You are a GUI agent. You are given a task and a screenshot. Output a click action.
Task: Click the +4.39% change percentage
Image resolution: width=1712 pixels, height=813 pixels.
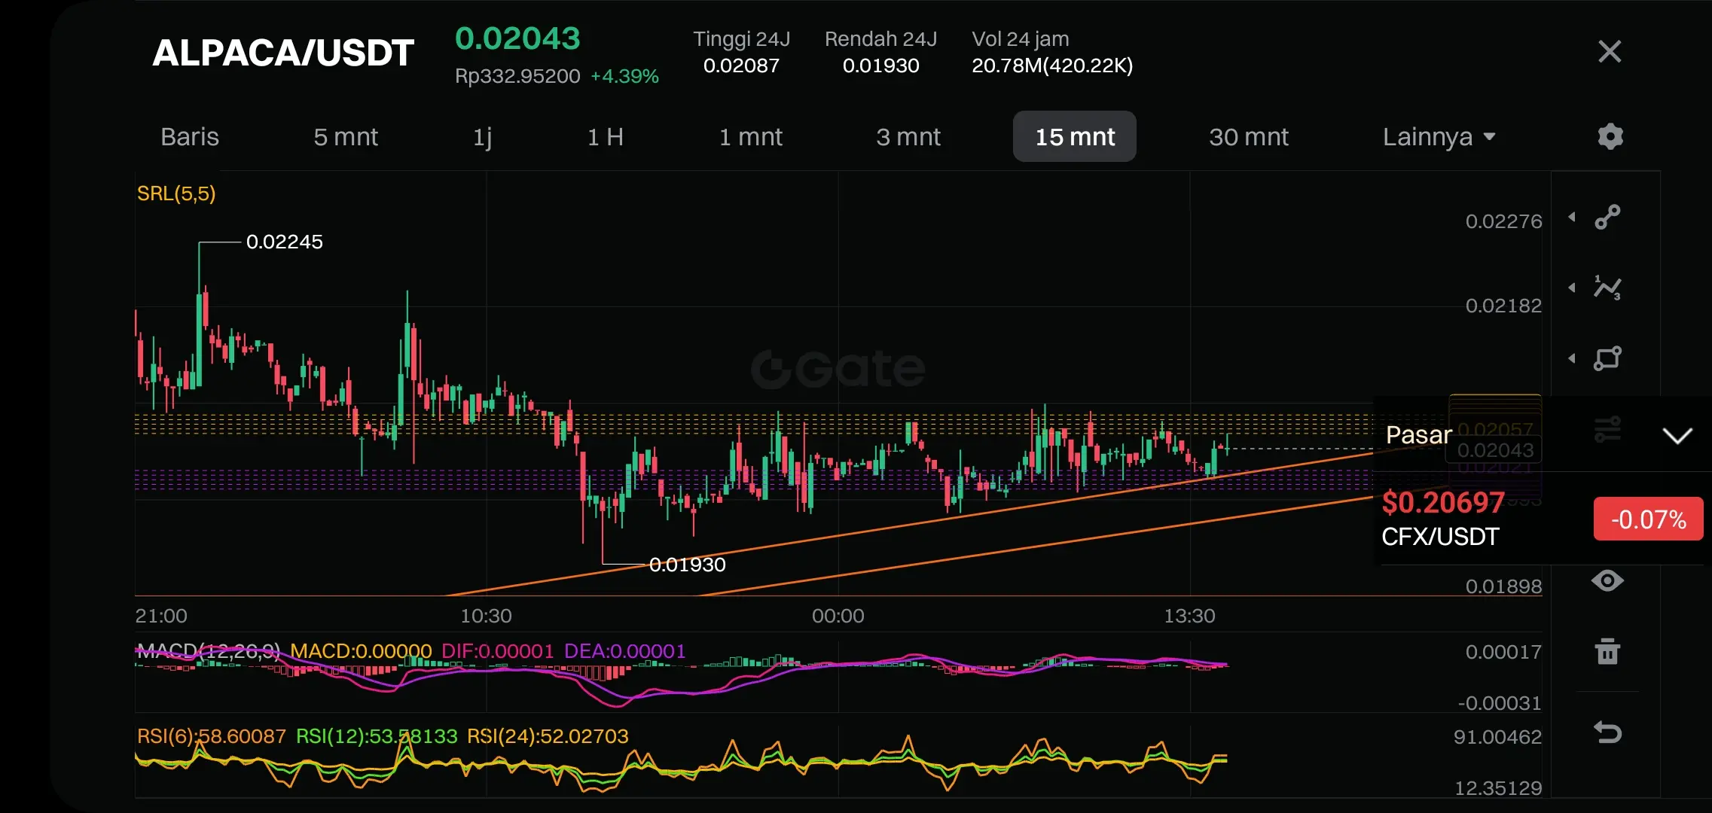pos(624,76)
